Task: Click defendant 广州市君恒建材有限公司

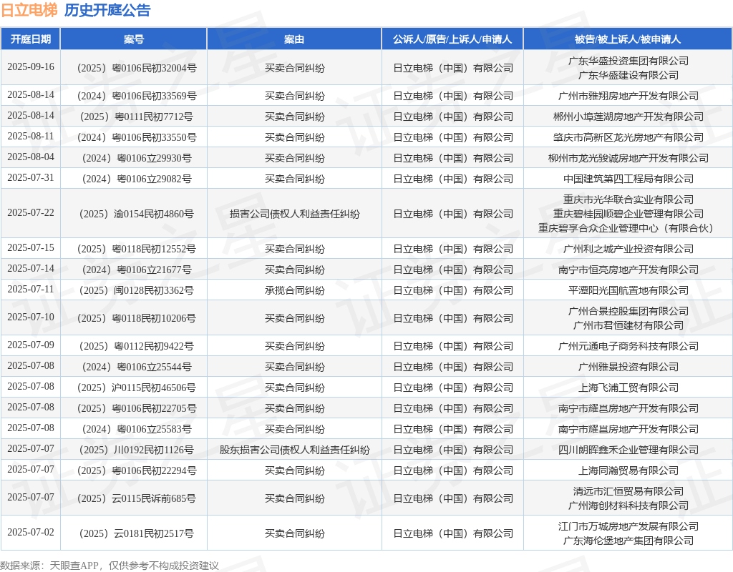Action: pos(628,325)
